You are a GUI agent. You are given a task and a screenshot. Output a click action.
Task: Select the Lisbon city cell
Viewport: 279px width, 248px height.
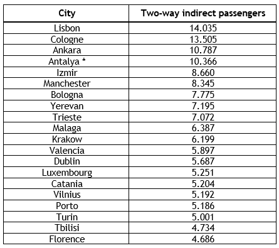tap(67, 28)
